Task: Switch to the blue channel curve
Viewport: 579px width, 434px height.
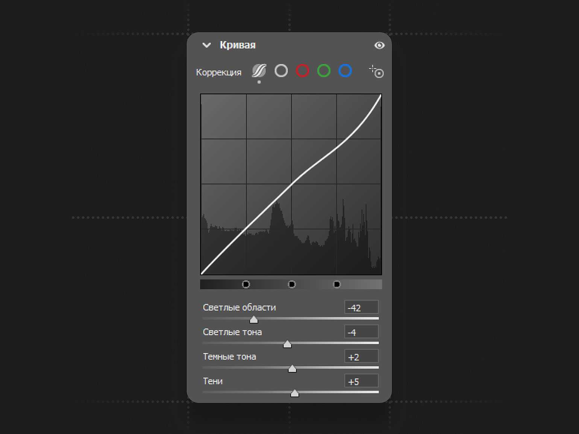Action: (x=345, y=71)
